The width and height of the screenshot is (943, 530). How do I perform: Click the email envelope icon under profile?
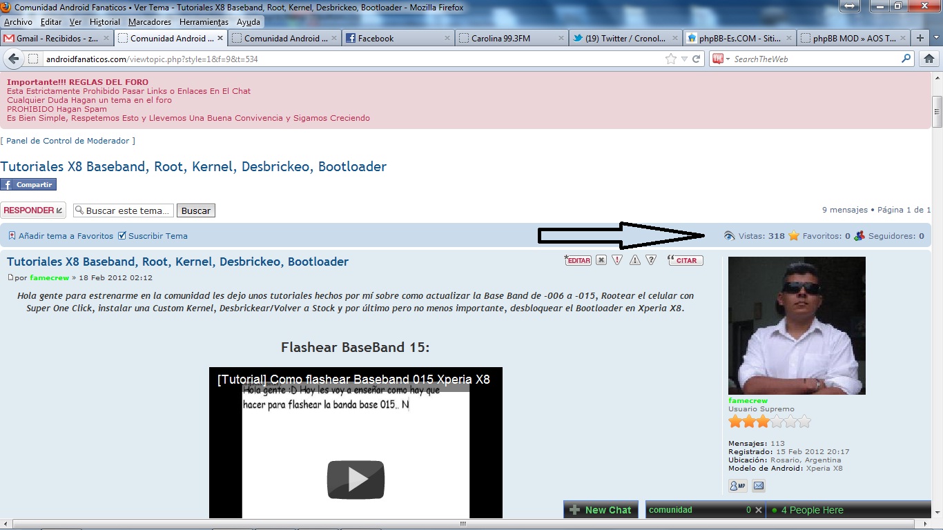pos(758,486)
